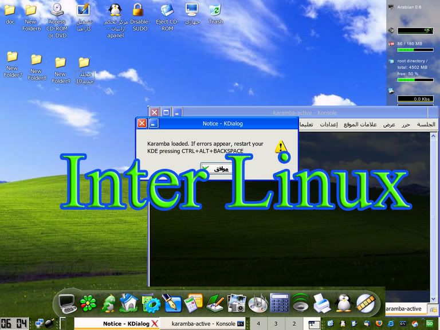Open the الجلسة Session menu in Konsole

[426, 124]
